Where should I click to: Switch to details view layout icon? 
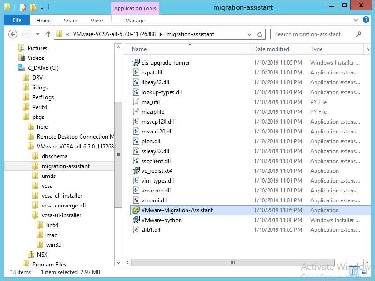(354, 272)
